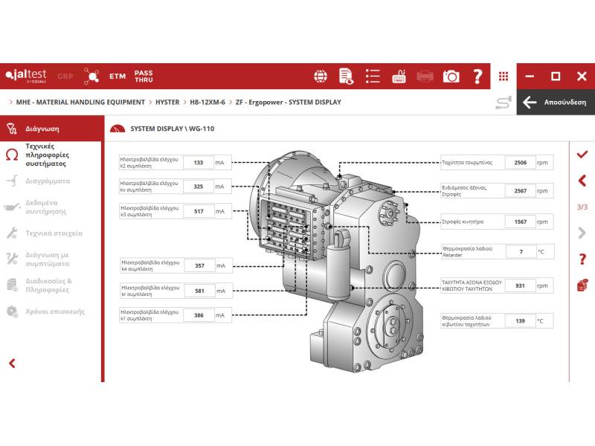Click the globe web browser icon
The image size is (595, 446).
(x=321, y=76)
